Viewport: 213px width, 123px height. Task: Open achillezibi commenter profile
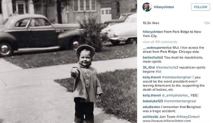pyautogui.click(x=150, y=117)
